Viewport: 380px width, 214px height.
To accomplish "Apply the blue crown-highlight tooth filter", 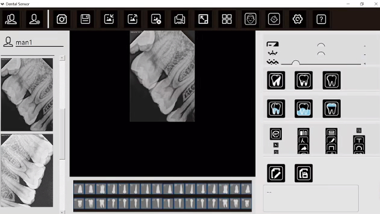I will 332,108.
